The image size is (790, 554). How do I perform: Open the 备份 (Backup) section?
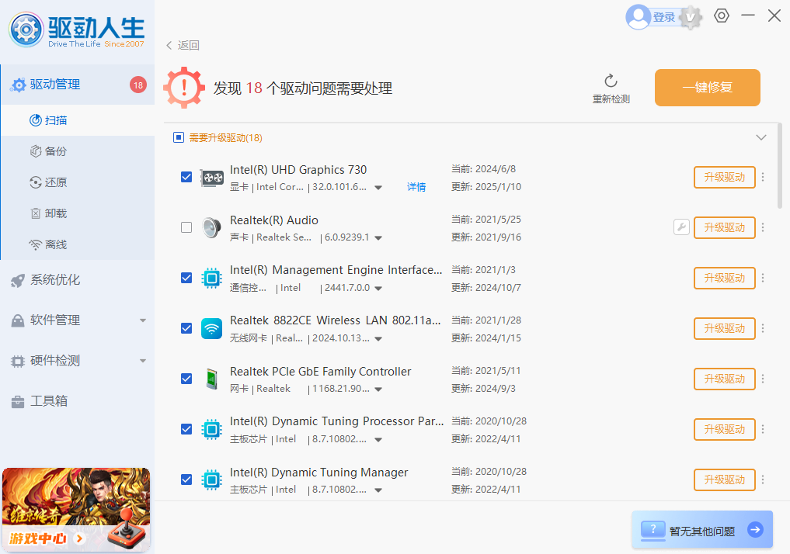point(50,151)
